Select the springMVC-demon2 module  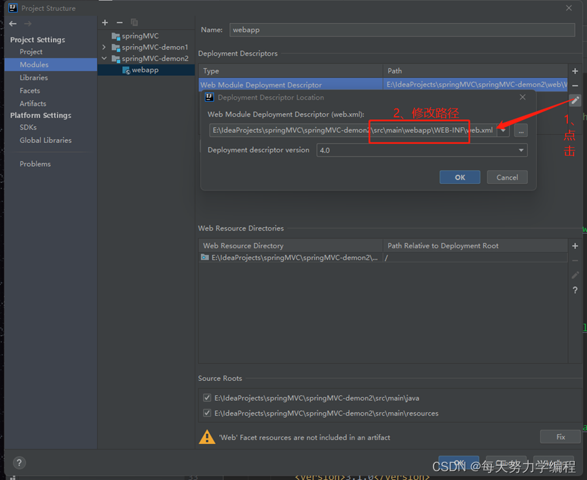point(155,58)
